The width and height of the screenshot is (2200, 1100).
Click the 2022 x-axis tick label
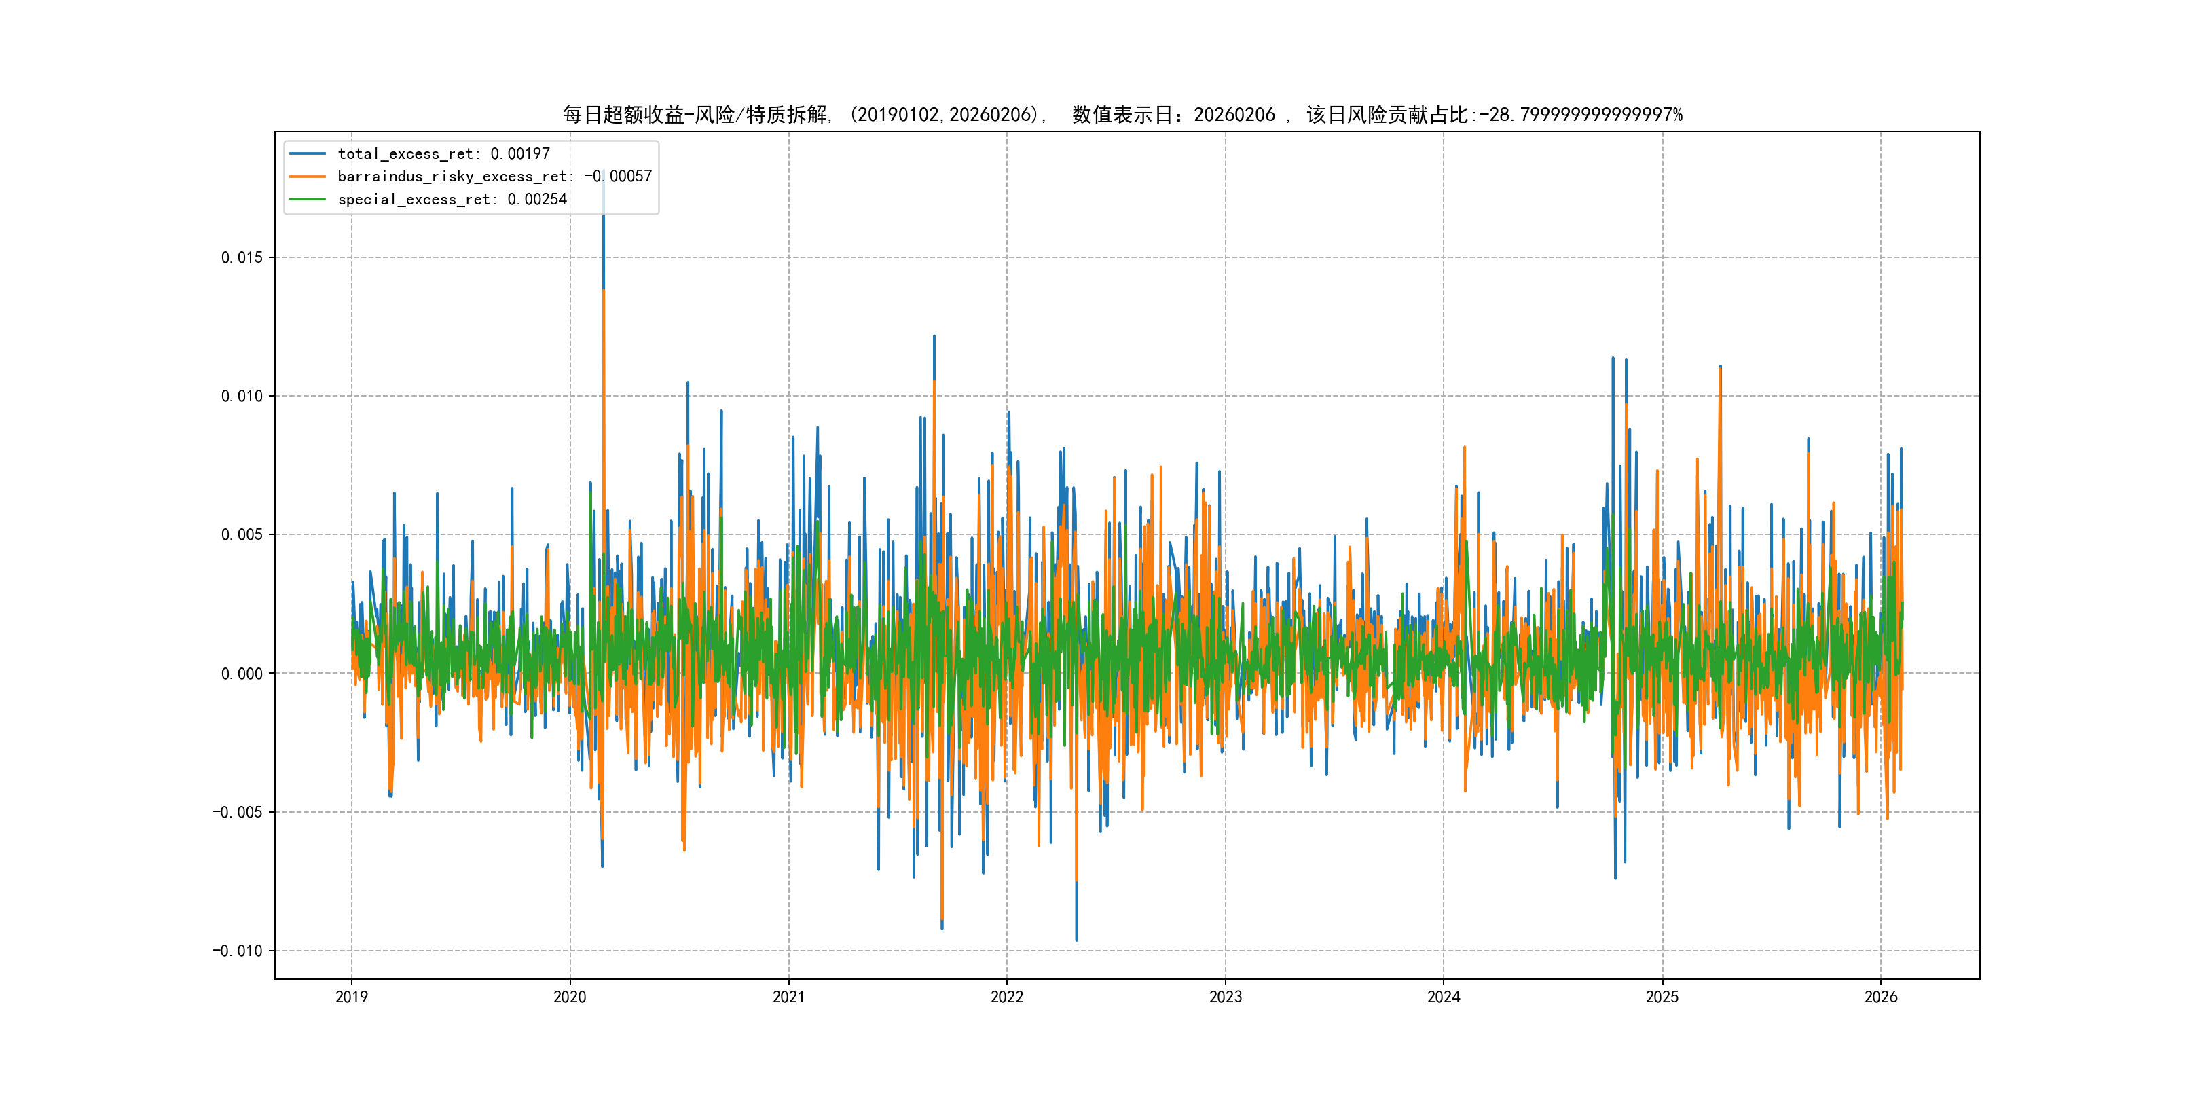(1007, 997)
